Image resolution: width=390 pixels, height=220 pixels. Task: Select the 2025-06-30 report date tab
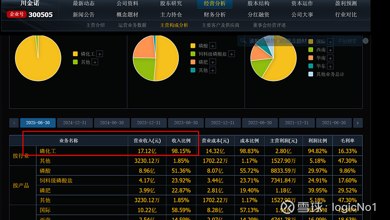pyautogui.click(x=38, y=123)
